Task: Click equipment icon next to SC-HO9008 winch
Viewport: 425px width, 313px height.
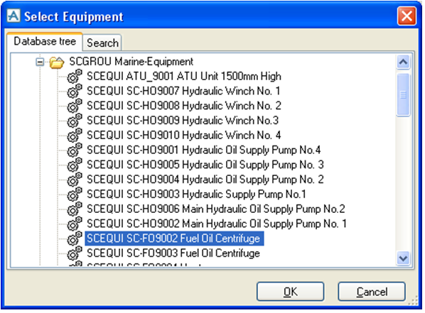Action: [75, 106]
